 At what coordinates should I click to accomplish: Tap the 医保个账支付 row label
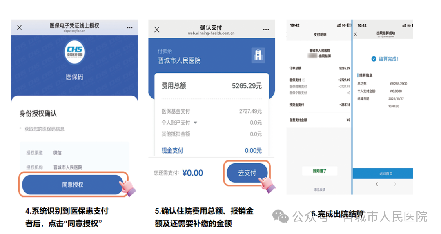coord(298,93)
